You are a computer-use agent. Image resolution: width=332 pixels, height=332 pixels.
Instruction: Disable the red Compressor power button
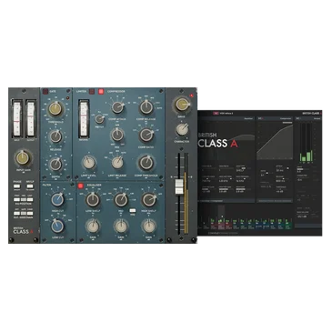[101, 91]
